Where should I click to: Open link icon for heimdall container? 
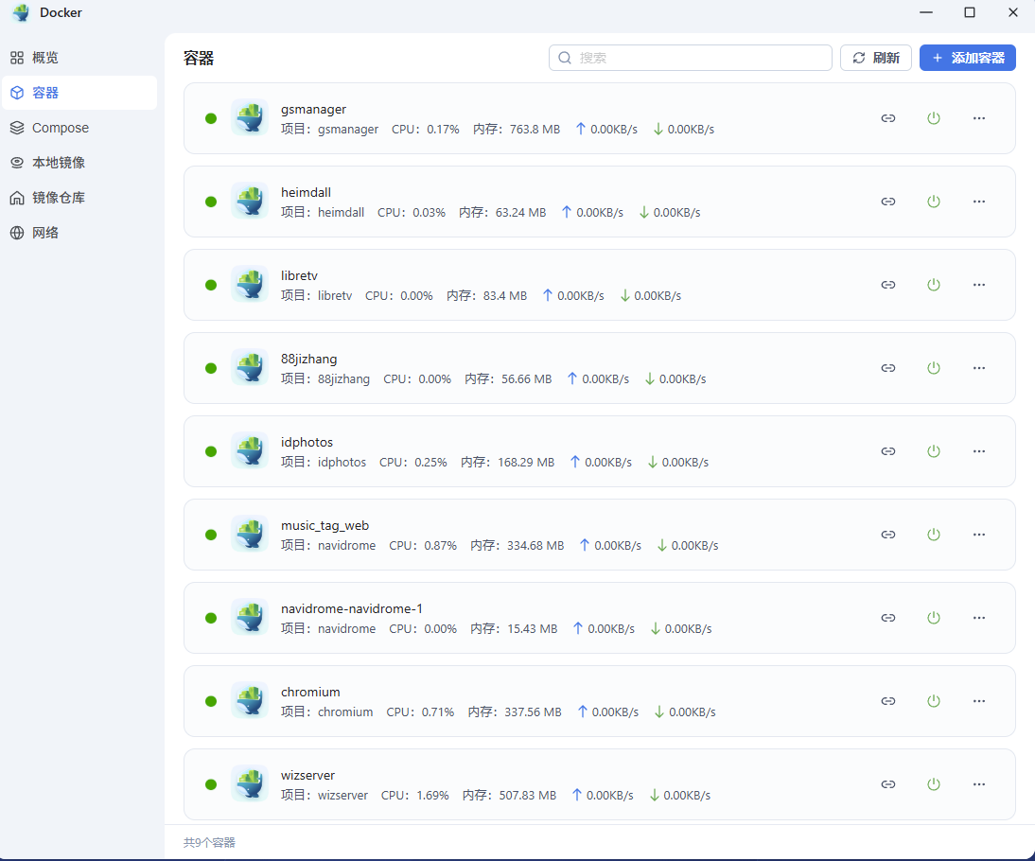click(x=887, y=202)
